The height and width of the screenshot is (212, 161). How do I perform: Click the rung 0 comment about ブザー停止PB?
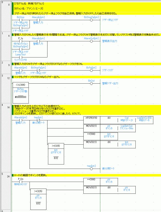[66, 13]
